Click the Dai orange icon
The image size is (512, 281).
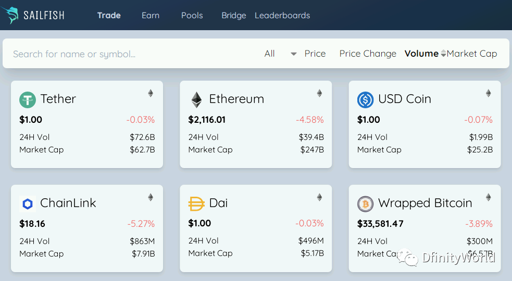(196, 204)
